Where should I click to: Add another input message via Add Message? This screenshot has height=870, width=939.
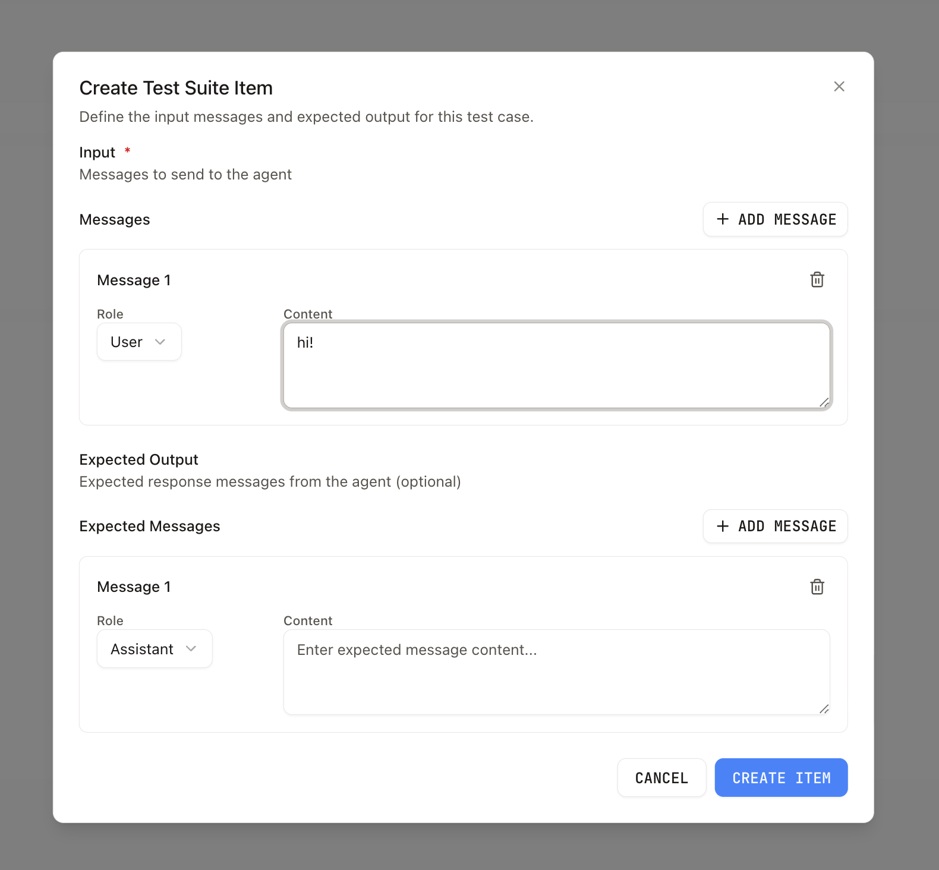pos(775,219)
